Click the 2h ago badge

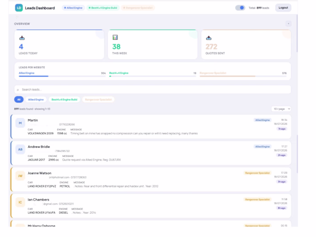point(282,155)
